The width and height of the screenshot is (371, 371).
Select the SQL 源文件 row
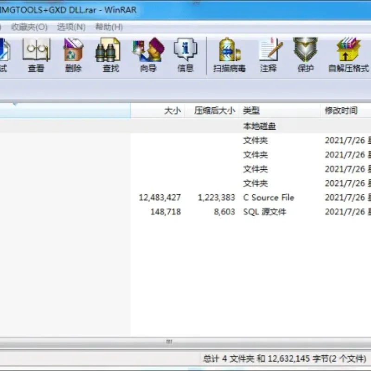(185, 212)
